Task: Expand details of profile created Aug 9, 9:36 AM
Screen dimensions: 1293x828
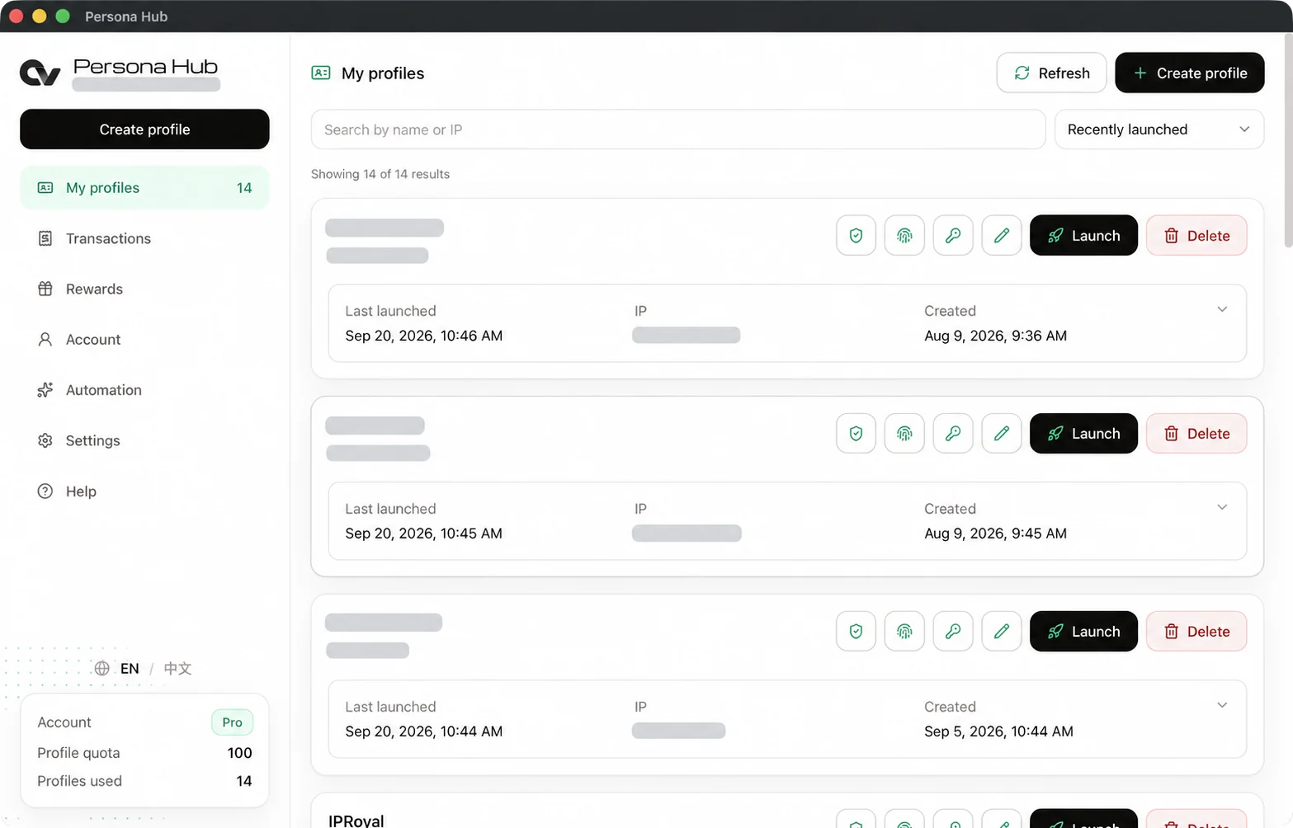Action: [1222, 309]
